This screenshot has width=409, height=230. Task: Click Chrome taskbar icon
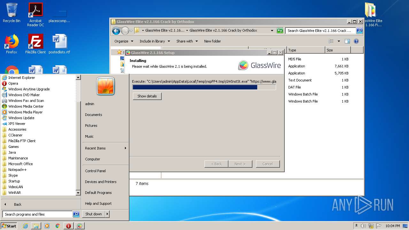pyautogui.click(x=58, y=226)
